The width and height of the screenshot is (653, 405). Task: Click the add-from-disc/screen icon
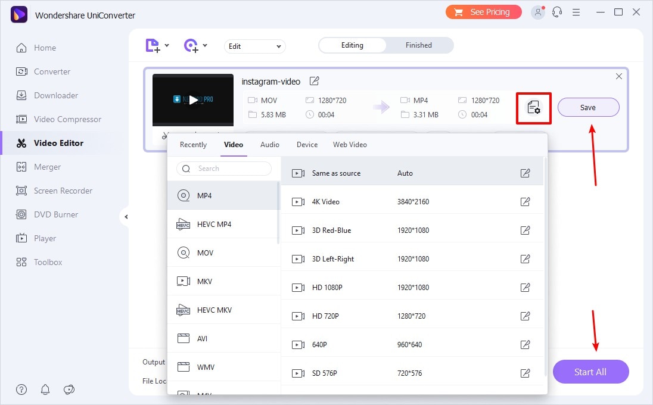(191, 46)
